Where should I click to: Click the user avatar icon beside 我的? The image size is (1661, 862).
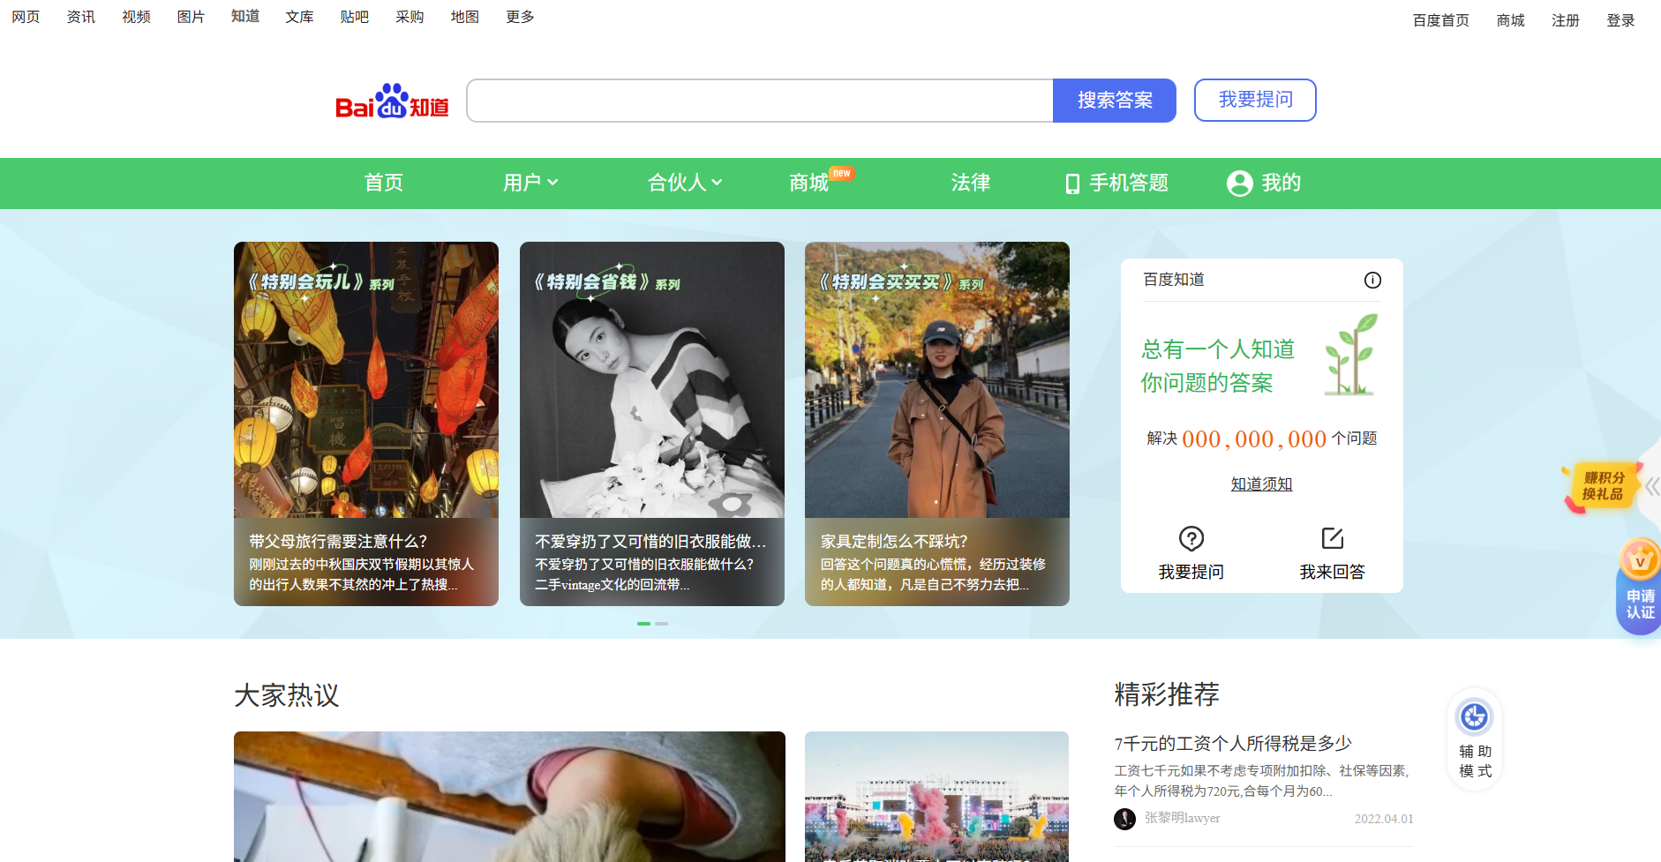pos(1239,183)
